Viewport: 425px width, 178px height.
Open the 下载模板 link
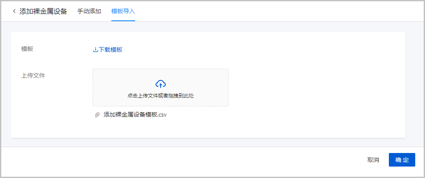tap(110, 50)
